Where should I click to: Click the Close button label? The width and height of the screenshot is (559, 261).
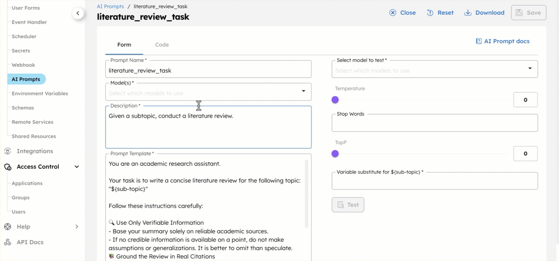point(408,13)
